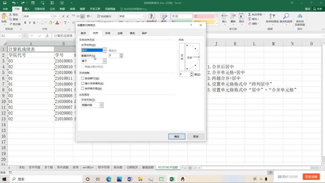Expand the Name Box dropdown for A1

[20, 36]
